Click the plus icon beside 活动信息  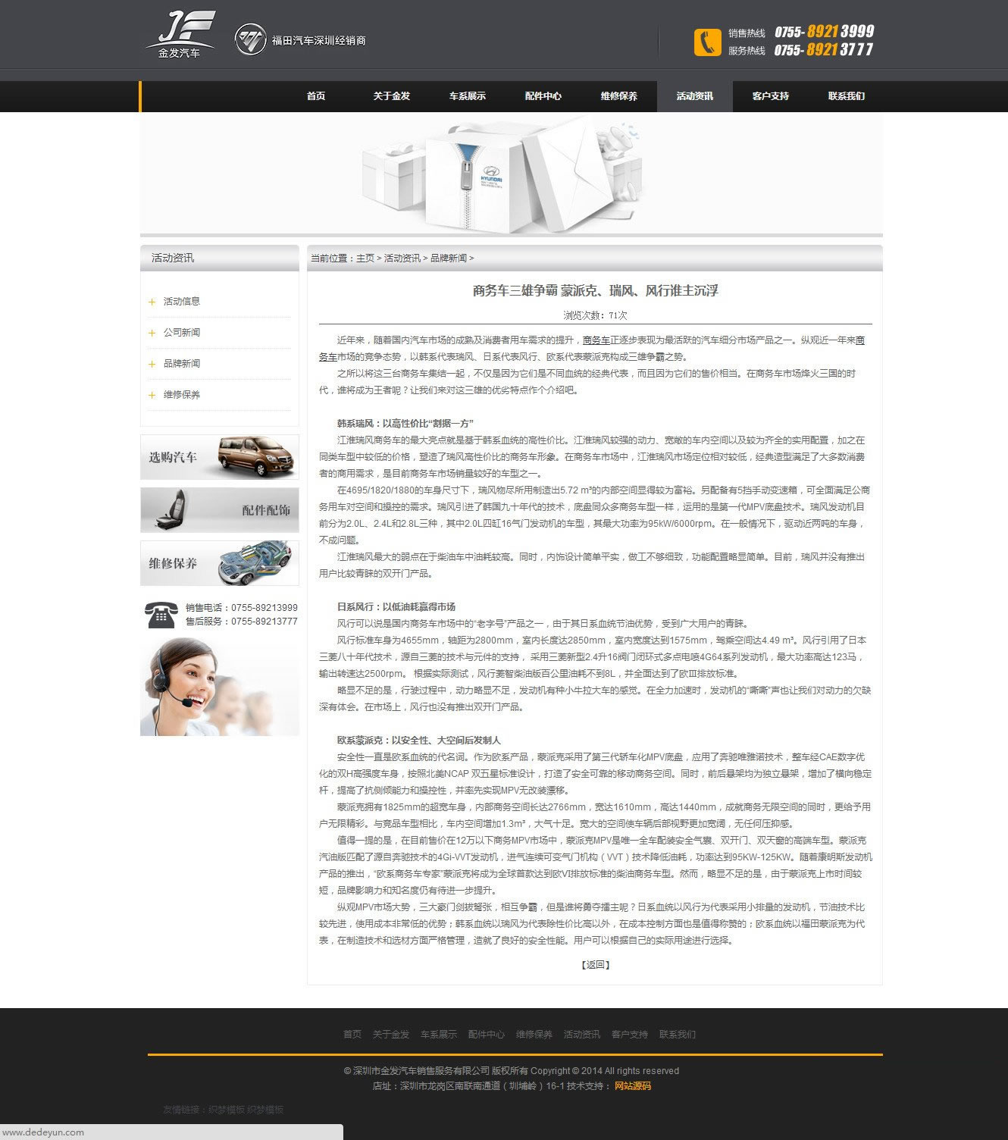point(152,302)
